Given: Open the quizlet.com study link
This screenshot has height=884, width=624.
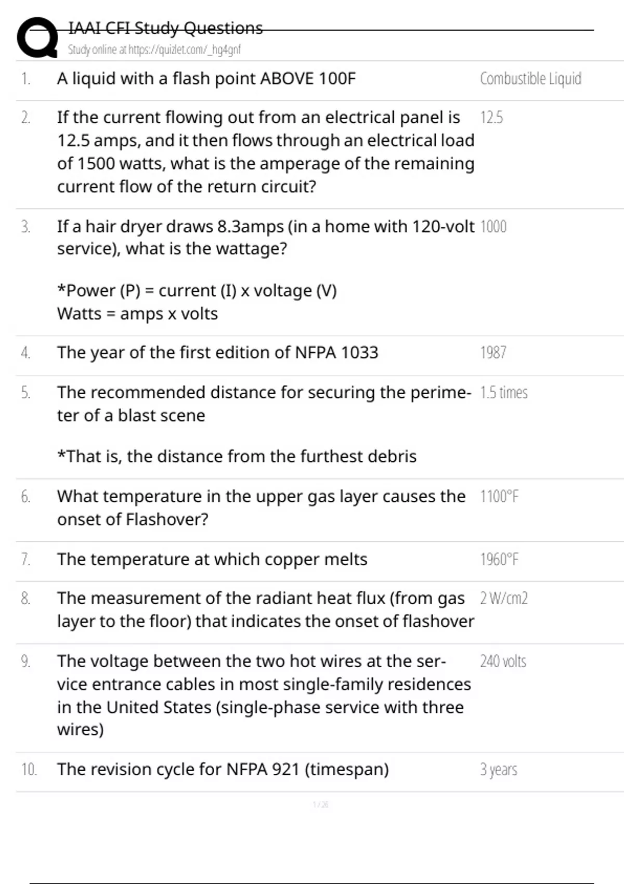Looking at the screenshot, I should (x=154, y=50).
